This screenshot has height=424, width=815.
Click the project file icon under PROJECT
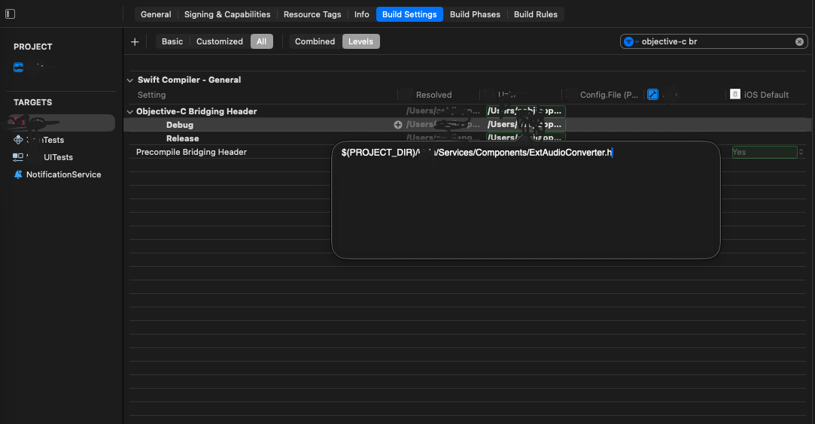coord(18,67)
